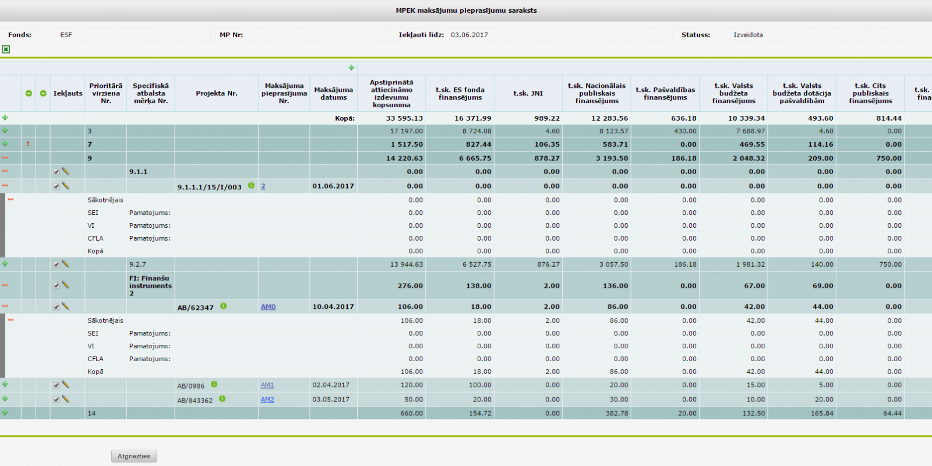Click the red exclamation warning in row 7
This screenshot has width=932, height=466.
(x=28, y=144)
